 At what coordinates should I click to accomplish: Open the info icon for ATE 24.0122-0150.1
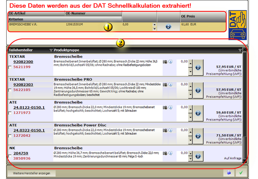[x=170, y=107]
